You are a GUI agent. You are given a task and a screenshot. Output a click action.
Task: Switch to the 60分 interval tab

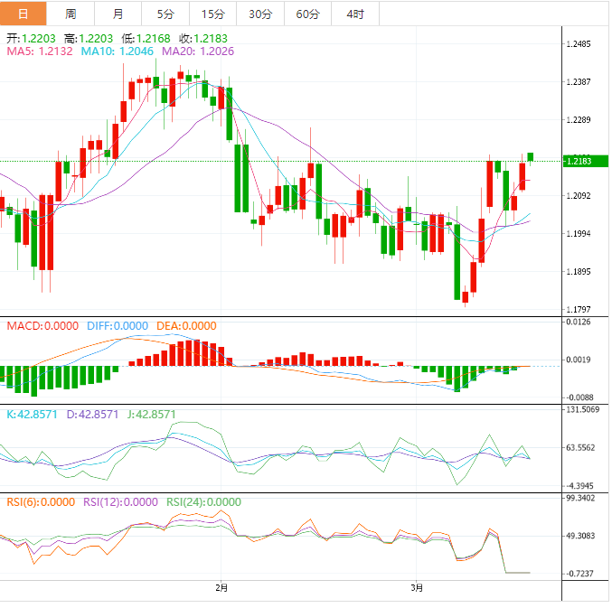pyautogui.click(x=308, y=14)
